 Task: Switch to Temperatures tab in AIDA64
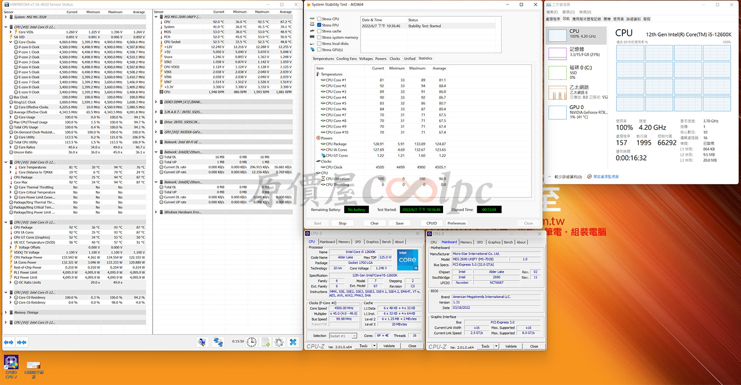pos(323,59)
